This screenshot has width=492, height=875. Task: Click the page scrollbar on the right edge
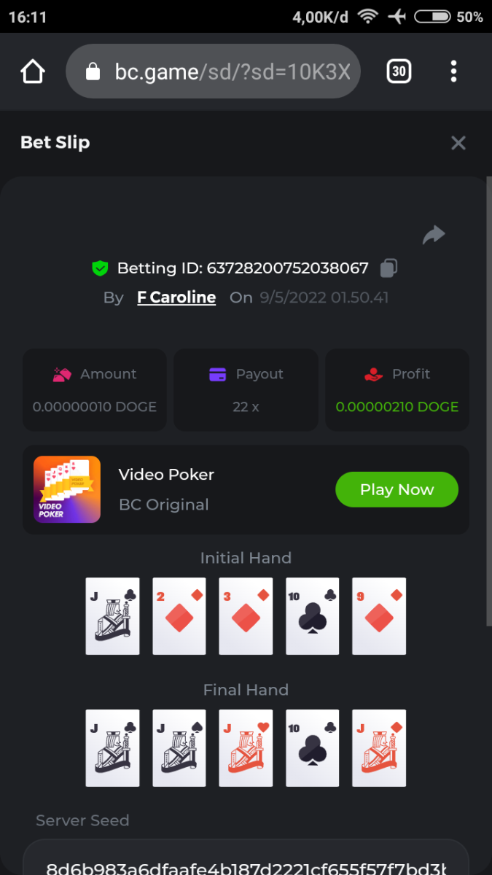(x=488, y=400)
